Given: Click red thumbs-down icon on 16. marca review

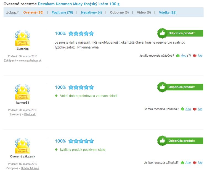Looking at the screenshot, I should (195, 162).
